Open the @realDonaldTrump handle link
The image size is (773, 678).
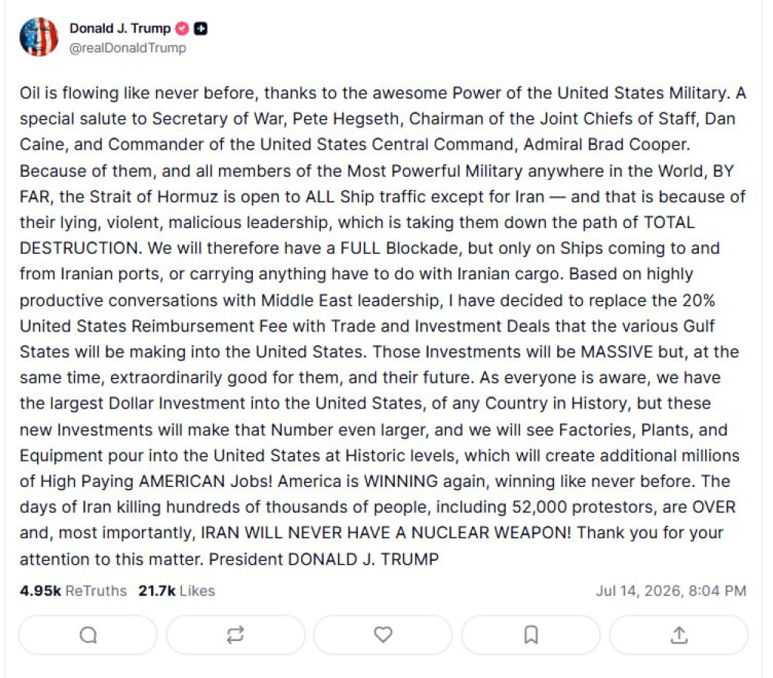(x=128, y=48)
